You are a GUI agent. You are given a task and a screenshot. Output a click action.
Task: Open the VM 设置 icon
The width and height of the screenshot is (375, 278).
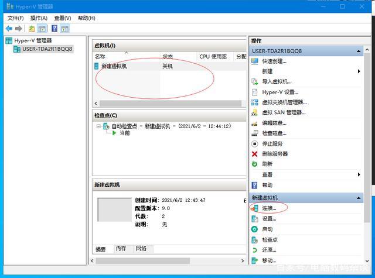(x=255, y=219)
